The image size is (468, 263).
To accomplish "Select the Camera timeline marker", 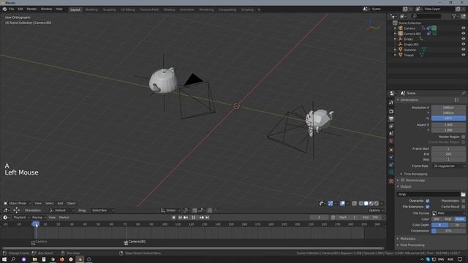I will point(33,243).
